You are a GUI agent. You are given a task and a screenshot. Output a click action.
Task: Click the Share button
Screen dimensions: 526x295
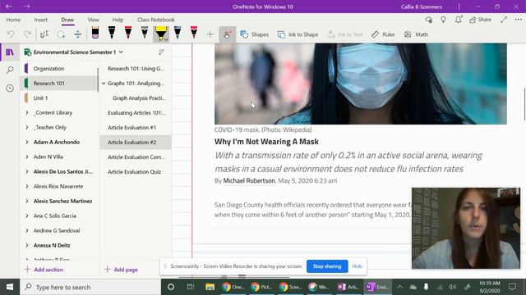coord(480,20)
